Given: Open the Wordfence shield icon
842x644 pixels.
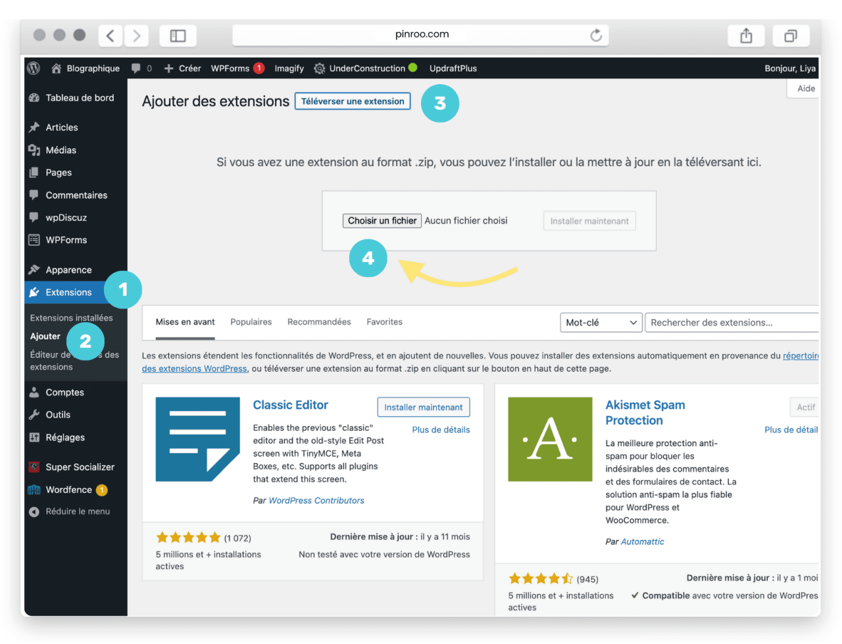Looking at the screenshot, I should 34,490.
